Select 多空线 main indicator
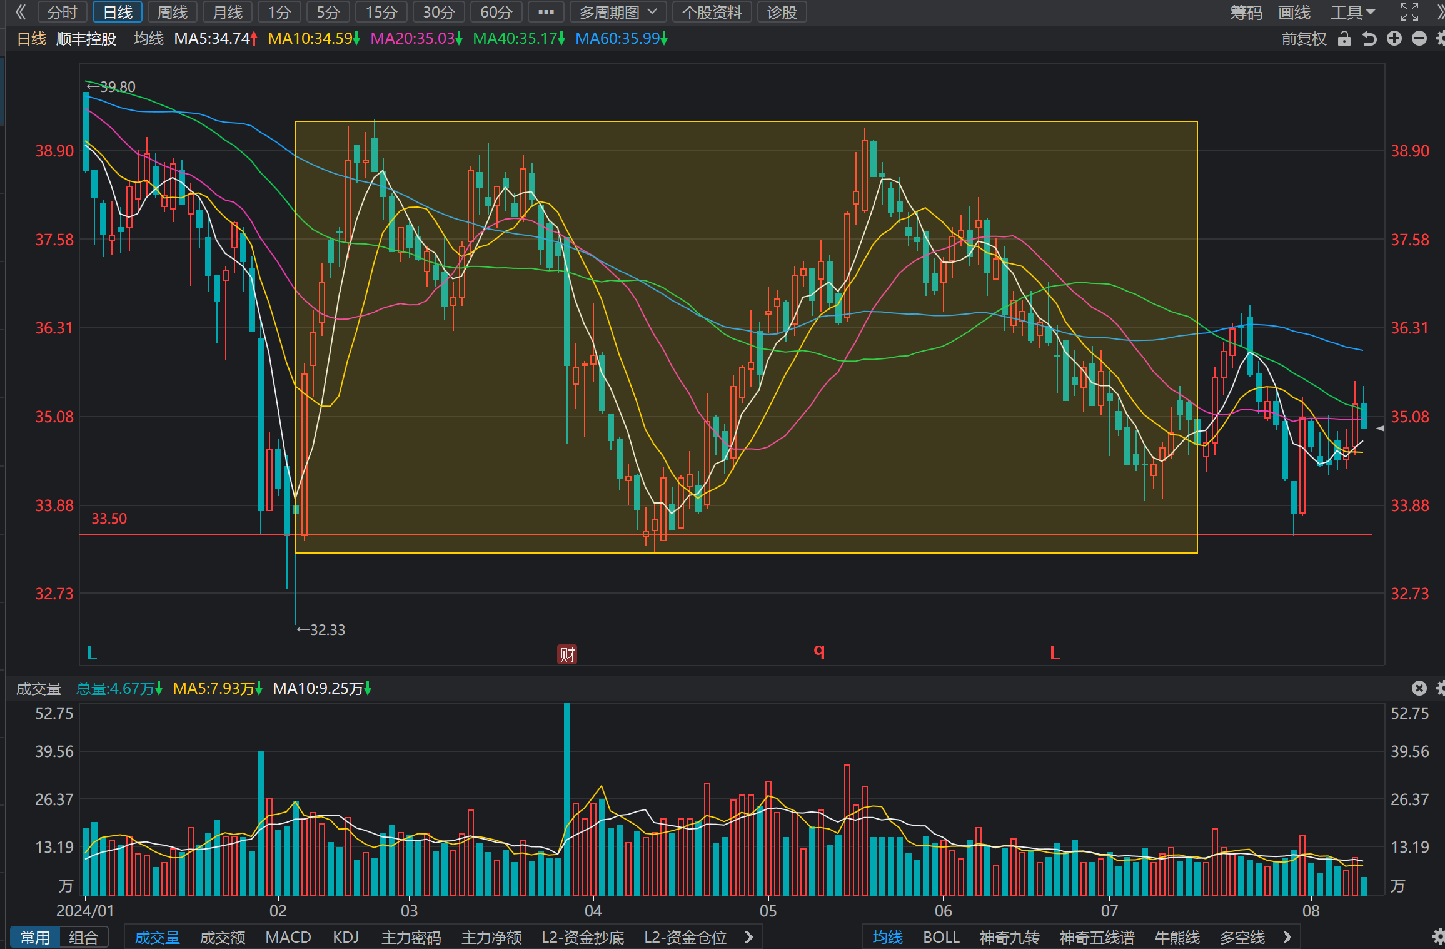 click(x=1242, y=937)
